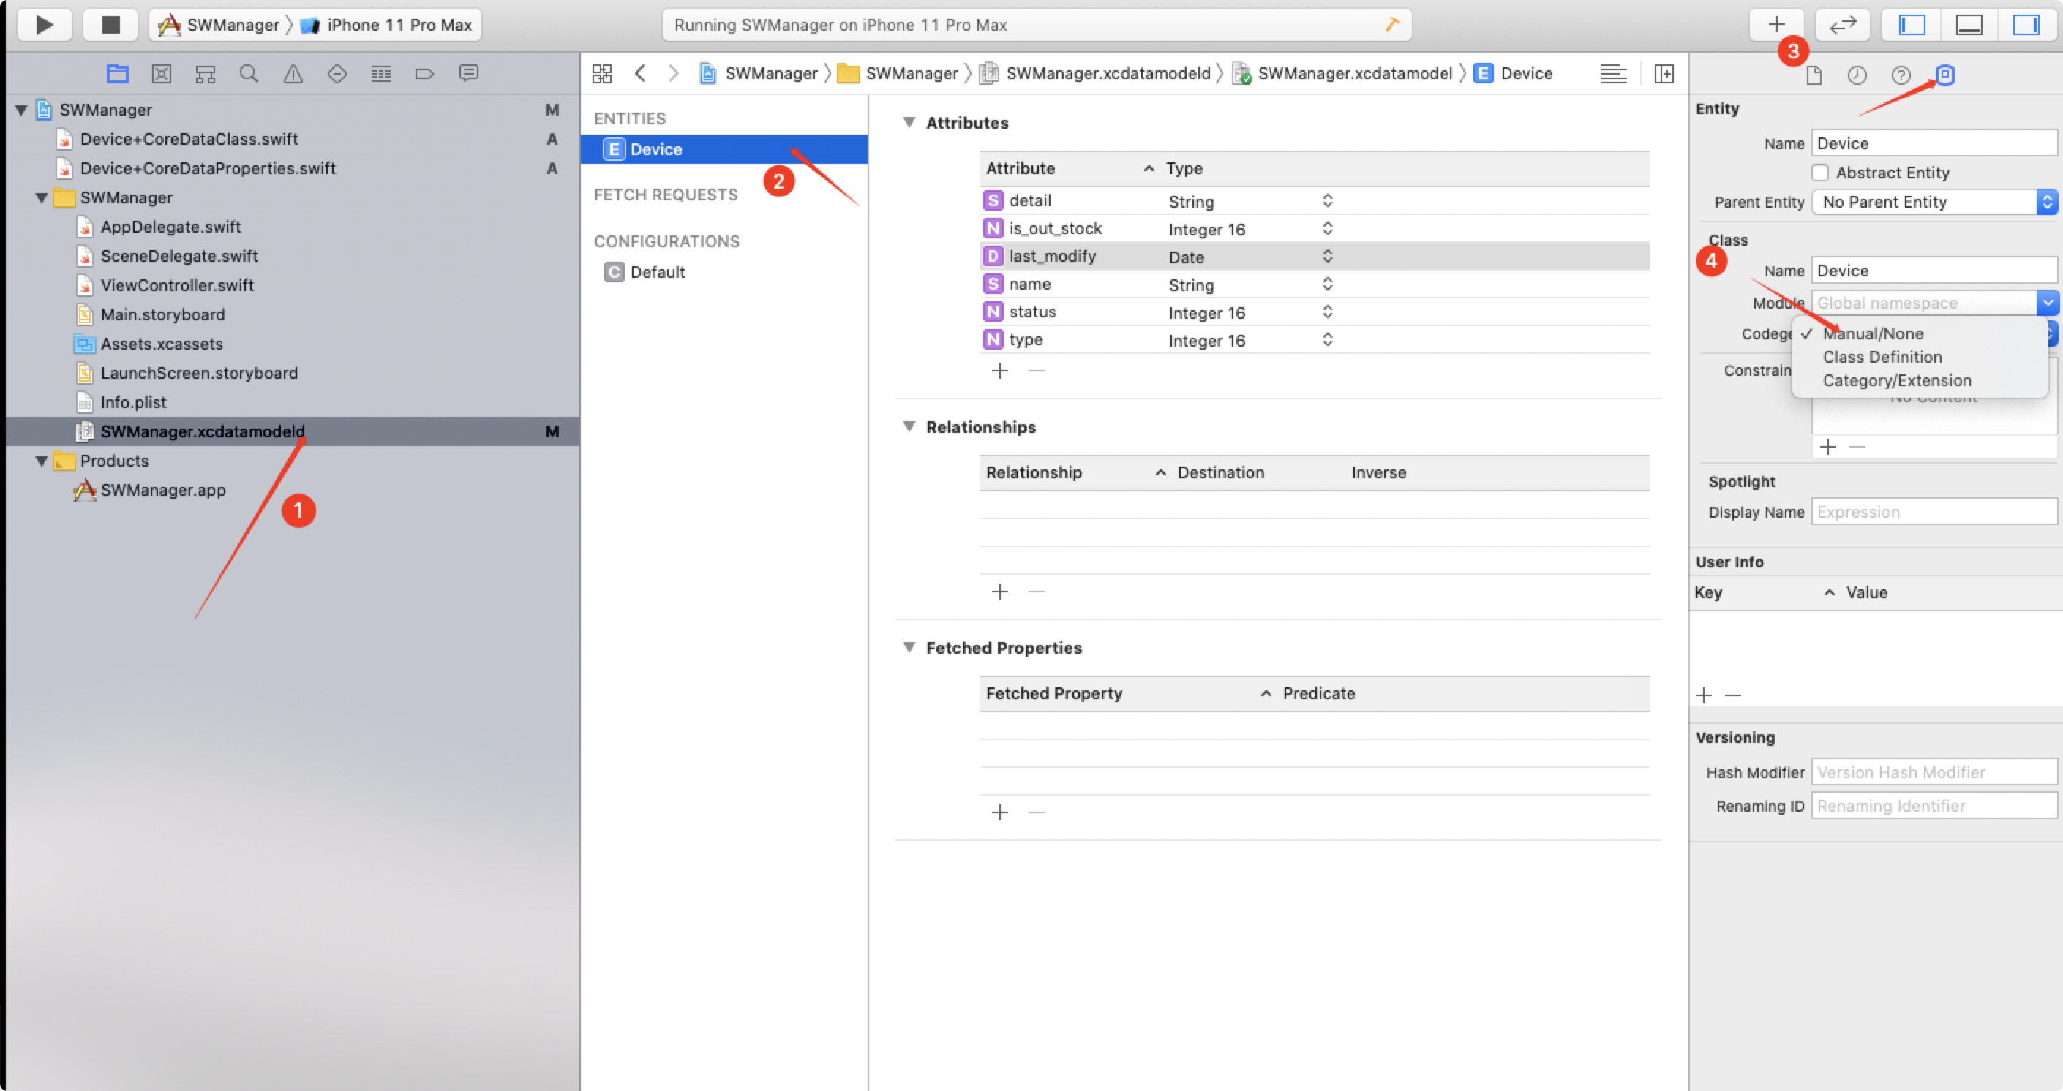Click the Display Name Expression field
This screenshot has width=2063, height=1091.
1933,513
